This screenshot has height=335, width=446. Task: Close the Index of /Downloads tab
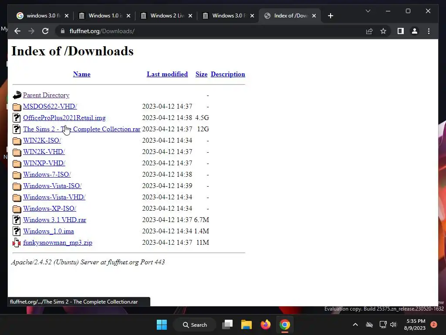(314, 16)
